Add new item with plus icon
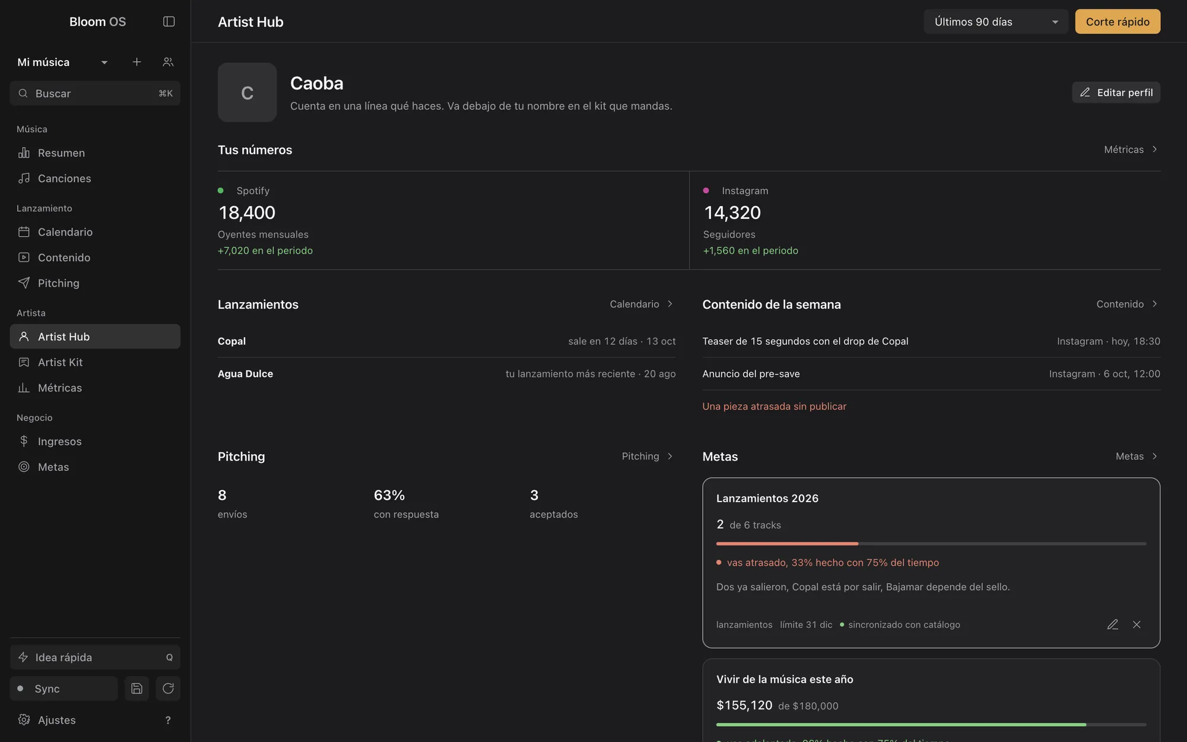Screen dimensions: 1187x742 137,62
